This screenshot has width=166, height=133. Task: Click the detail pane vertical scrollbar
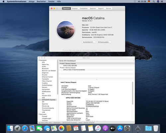point(132,93)
